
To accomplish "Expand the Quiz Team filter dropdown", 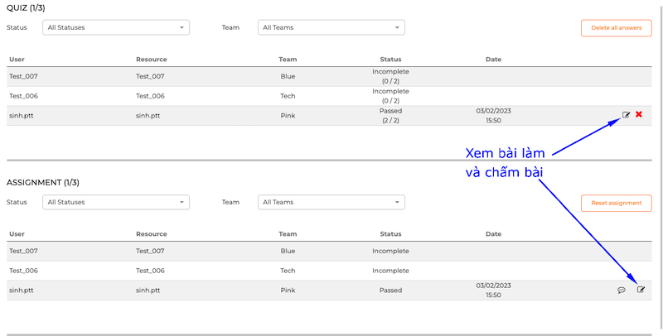I will [x=331, y=27].
